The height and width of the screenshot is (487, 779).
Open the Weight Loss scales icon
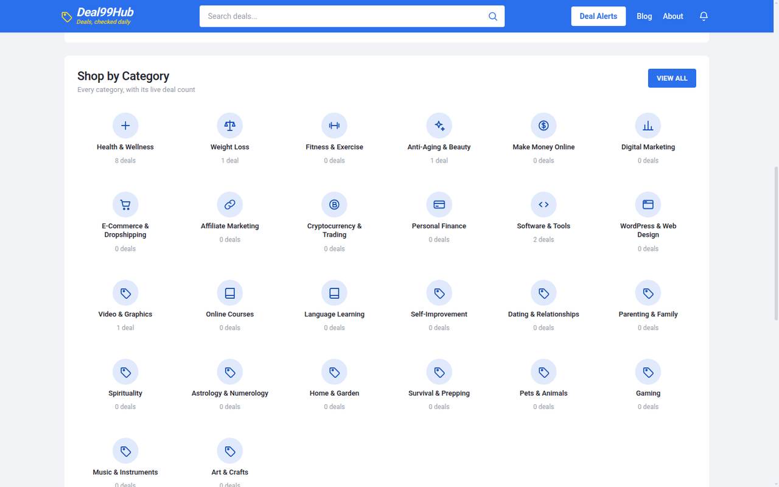point(230,125)
